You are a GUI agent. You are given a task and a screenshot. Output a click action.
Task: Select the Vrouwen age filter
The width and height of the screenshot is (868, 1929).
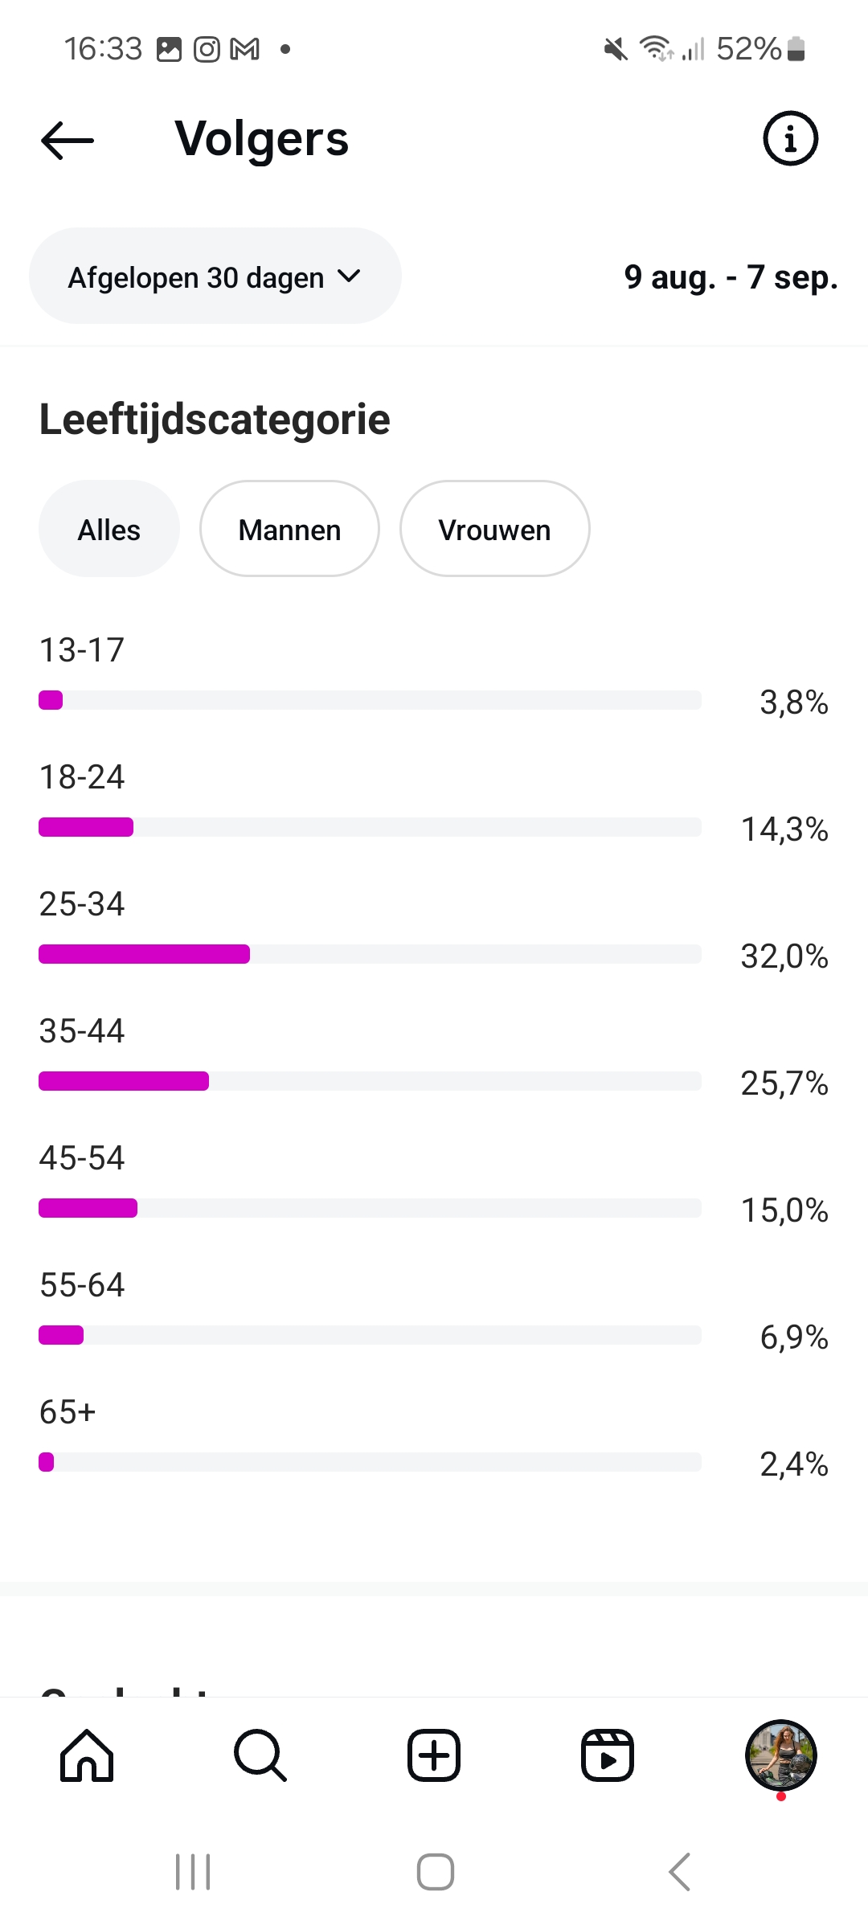(494, 529)
